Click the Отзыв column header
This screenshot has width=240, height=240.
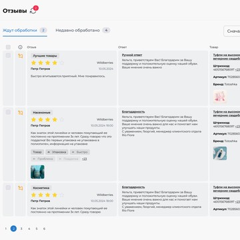31,47
